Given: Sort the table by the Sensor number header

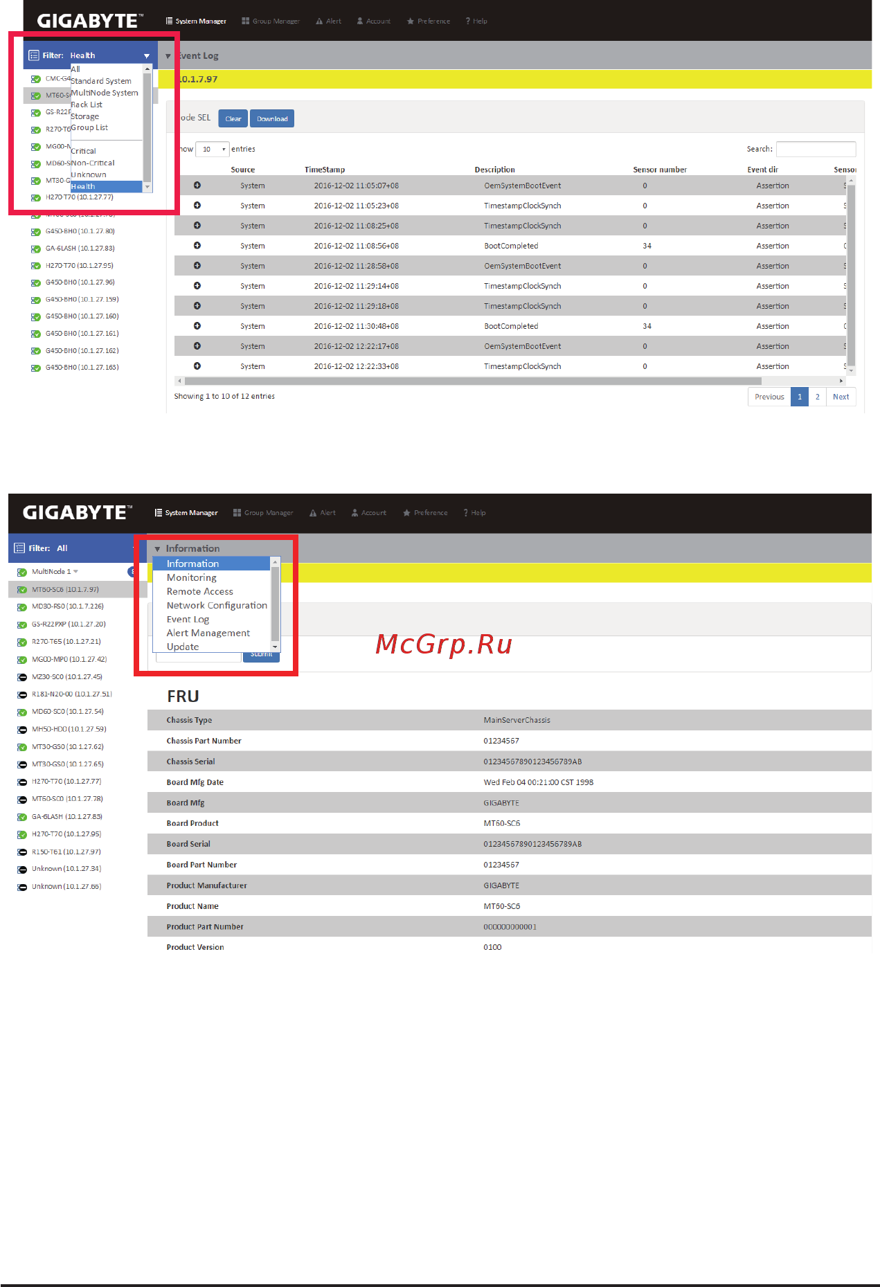Looking at the screenshot, I should (x=660, y=170).
